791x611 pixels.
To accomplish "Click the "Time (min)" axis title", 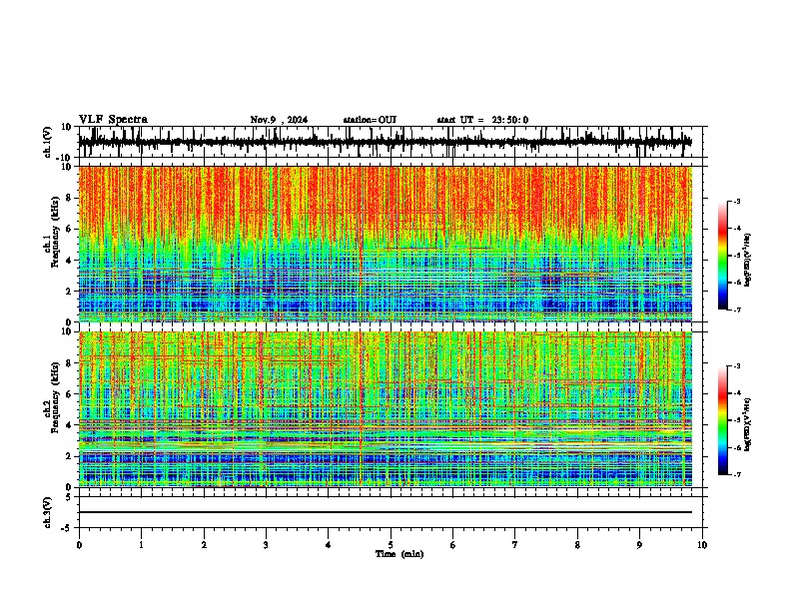I will [x=399, y=554].
